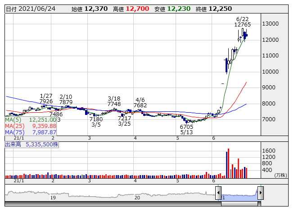This screenshot has height=211, width=294.
Task: Click the 3/18 high label 7748
Action: [114, 104]
